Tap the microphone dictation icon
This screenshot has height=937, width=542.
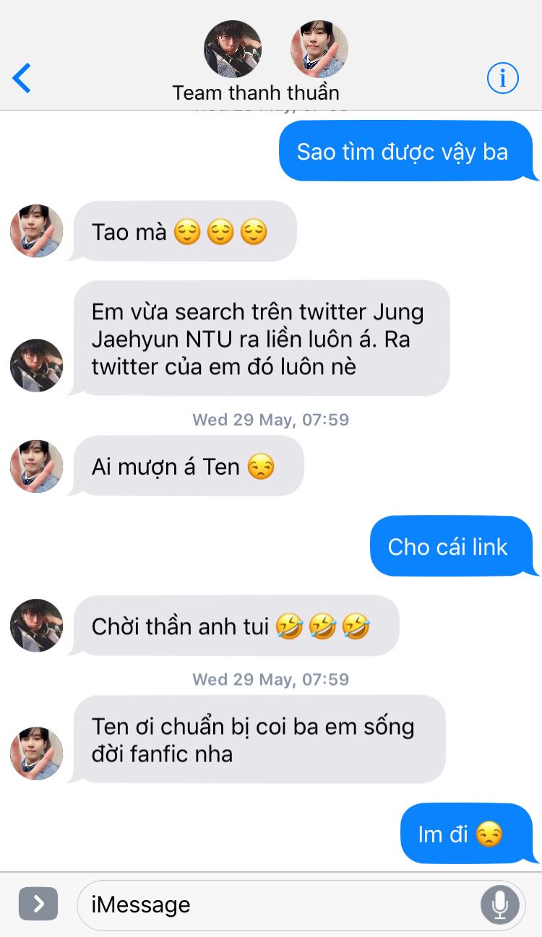pos(499,904)
